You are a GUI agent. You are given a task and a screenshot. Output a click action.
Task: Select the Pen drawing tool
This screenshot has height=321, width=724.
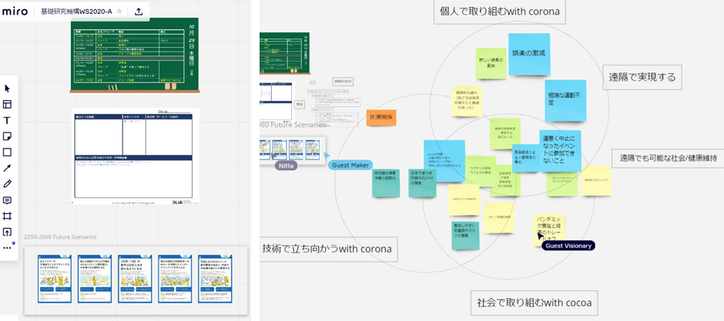[x=7, y=184]
